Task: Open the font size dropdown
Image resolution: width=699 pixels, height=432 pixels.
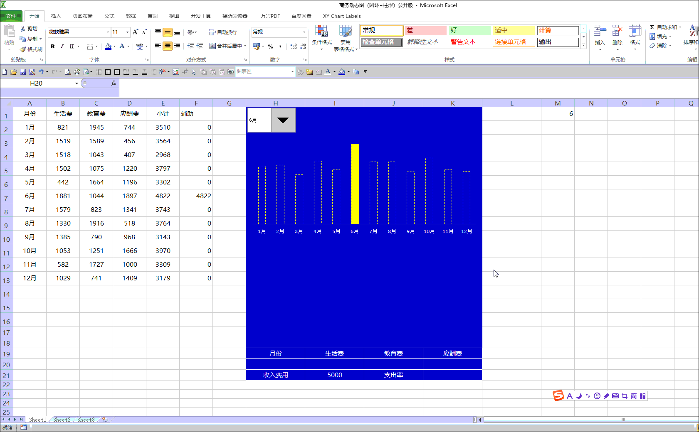Action: pyautogui.click(x=127, y=32)
